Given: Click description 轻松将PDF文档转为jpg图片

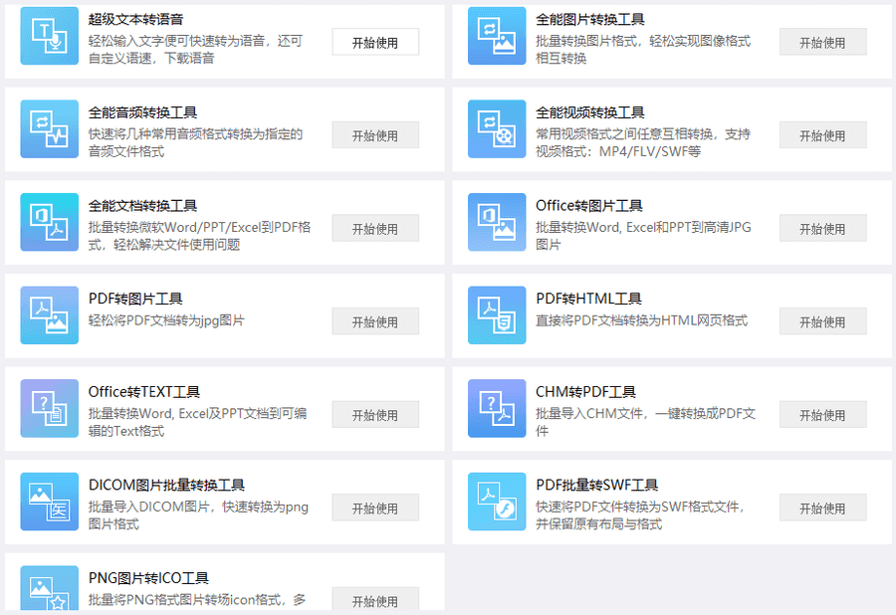Looking at the screenshot, I should (x=166, y=320).
